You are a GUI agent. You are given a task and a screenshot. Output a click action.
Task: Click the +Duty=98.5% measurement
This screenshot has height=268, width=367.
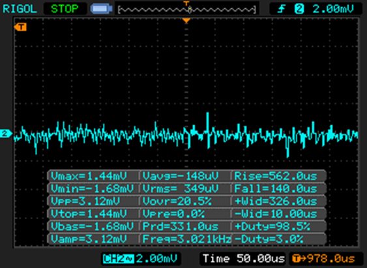(272, 226)
